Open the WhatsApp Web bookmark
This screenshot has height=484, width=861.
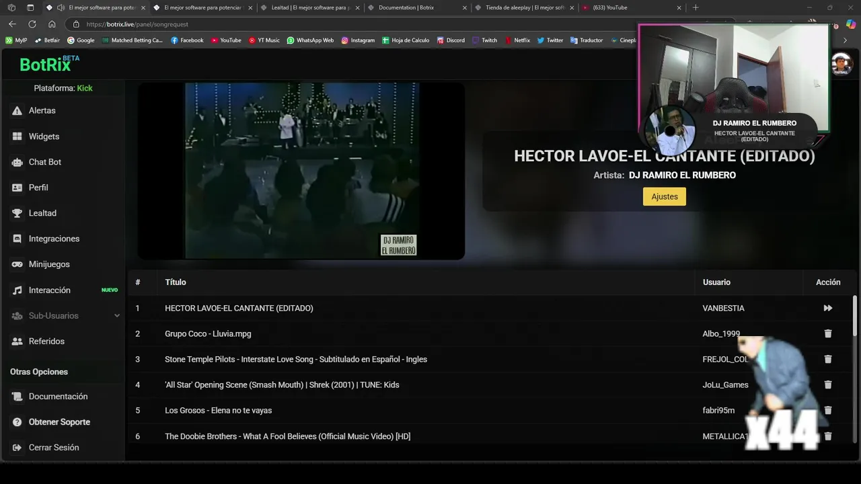[x=310, y=40]
